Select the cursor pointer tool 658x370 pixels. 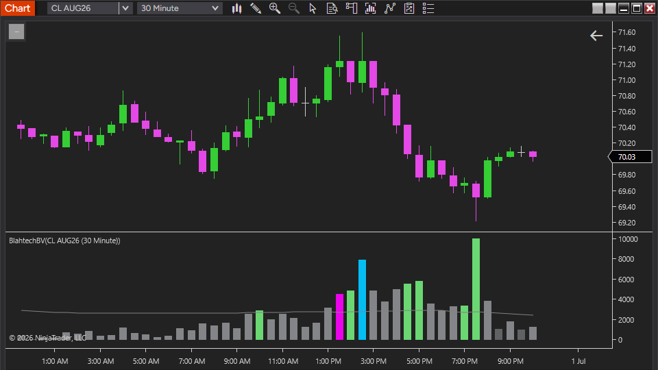click(313, 8)
